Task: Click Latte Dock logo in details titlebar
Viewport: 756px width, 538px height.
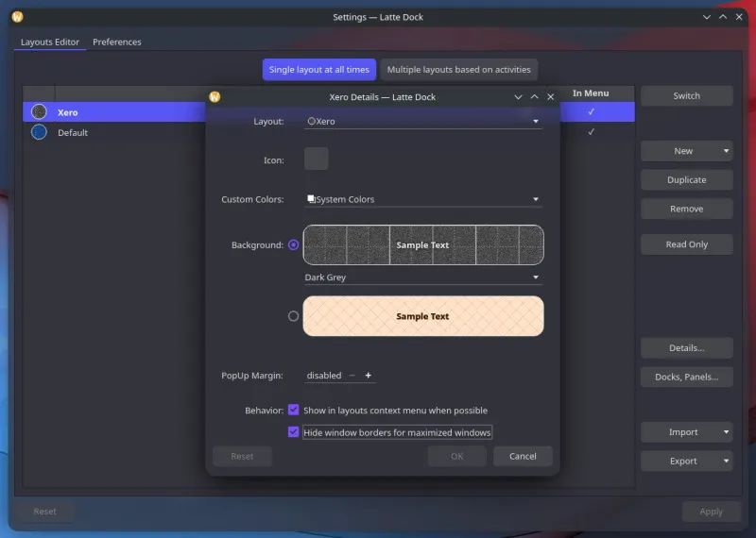Action: tap(215, 96)
